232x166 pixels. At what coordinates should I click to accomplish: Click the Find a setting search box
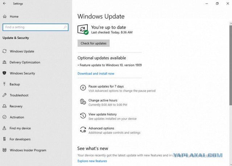pyautogui.click(x=36, y=27)
